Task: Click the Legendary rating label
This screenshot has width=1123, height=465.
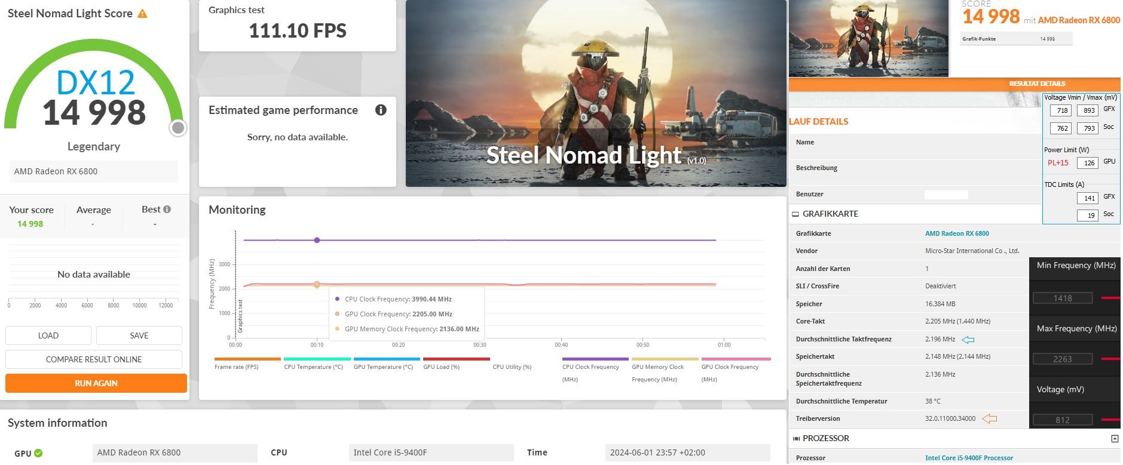Action: point(94,146)
